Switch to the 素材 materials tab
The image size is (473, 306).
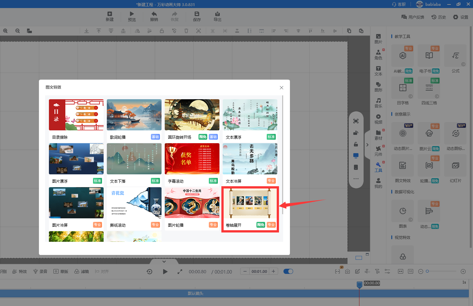tap(378, 135)
